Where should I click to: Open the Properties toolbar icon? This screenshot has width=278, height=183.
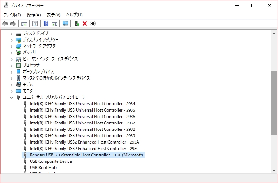pos(35,23)
